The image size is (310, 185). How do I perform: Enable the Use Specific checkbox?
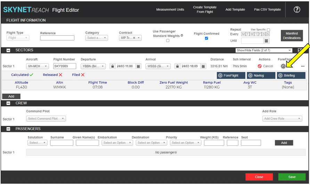(268, 30)
